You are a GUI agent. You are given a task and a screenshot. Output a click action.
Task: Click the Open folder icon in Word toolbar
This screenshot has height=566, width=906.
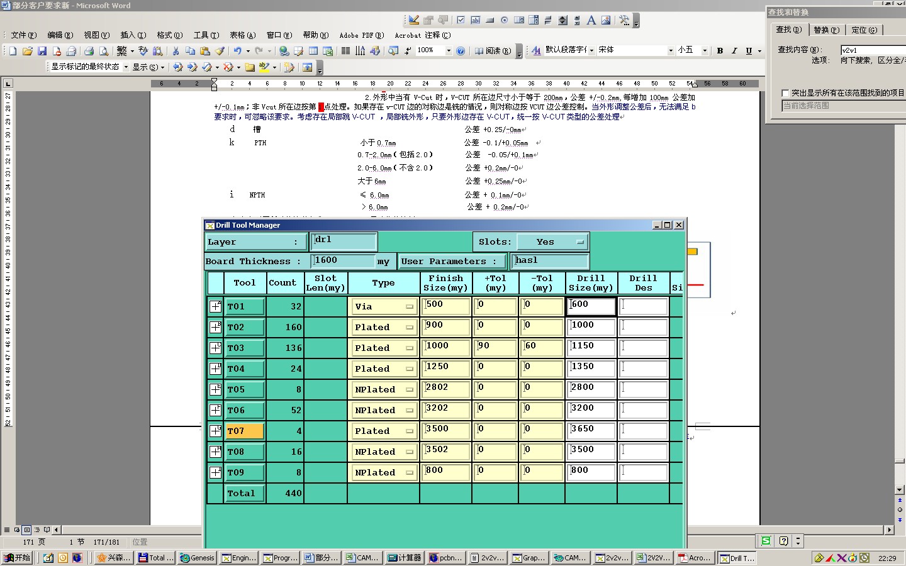[x=27, y=51]
